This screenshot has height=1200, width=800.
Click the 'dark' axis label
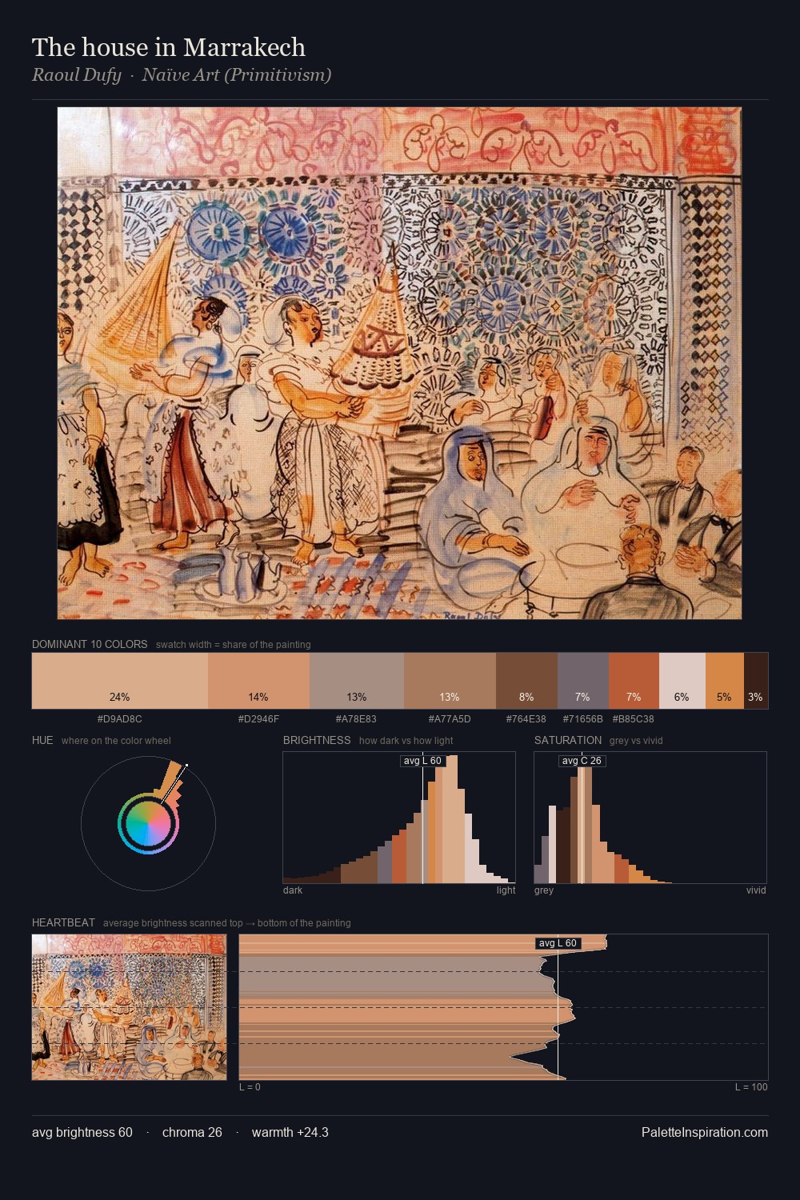point(293,890)
